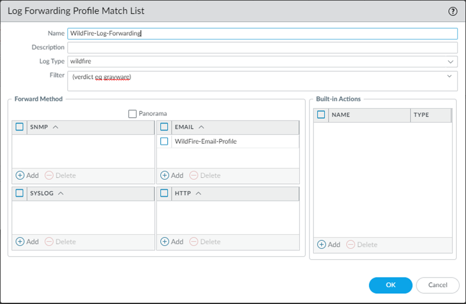Click the help question mark icon
466x304 pixels.
[x=453, y=11]
